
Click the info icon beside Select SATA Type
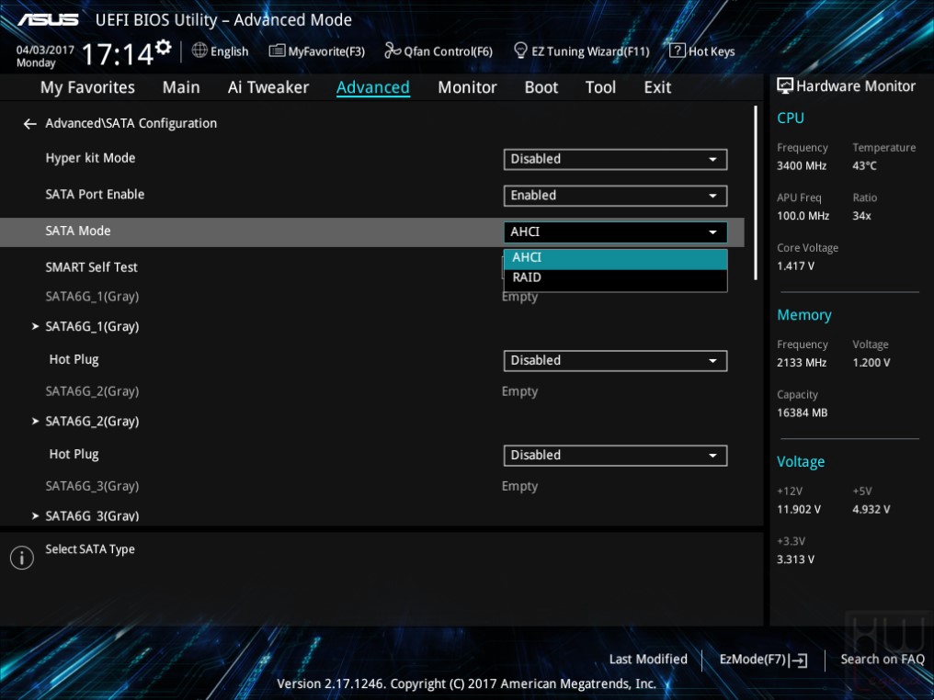[x=22, y=558]
